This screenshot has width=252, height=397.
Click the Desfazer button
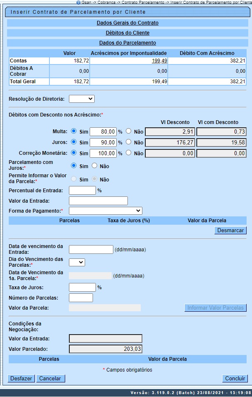(x=21, y=379)
